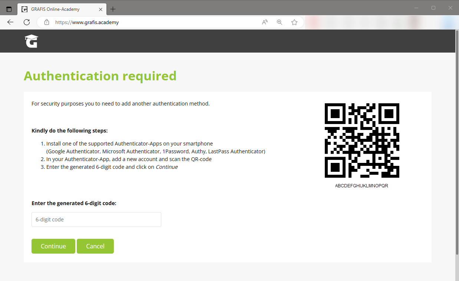Click the Continue button
459x281 pixels.
pos(53,246)
